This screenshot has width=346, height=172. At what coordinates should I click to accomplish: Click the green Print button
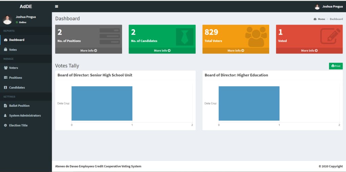336,66
